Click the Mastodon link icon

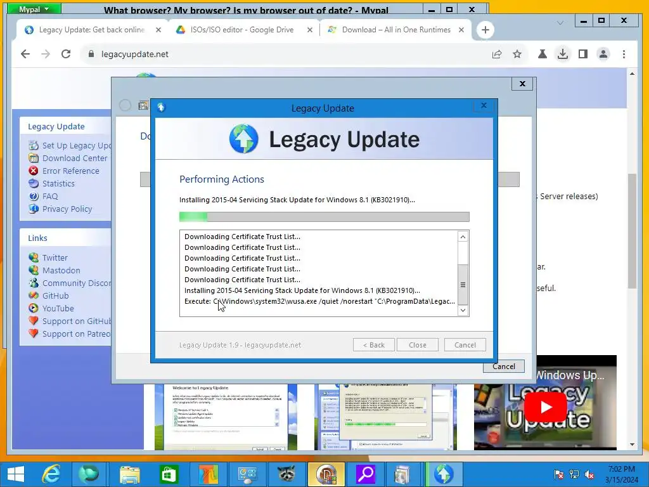coord(34,270)
